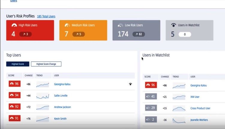This screenshot has height=129, width=225.
Task: Click the +76 change value
Action: point(28,119)
